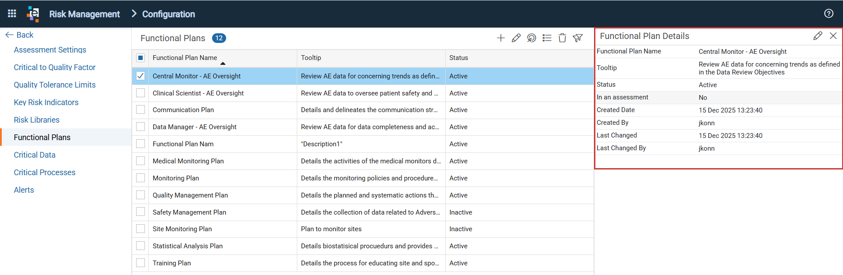Check the Monitoring Plan row checkbox
This screenshot has width=843, height=275.
tap(140, 178)
